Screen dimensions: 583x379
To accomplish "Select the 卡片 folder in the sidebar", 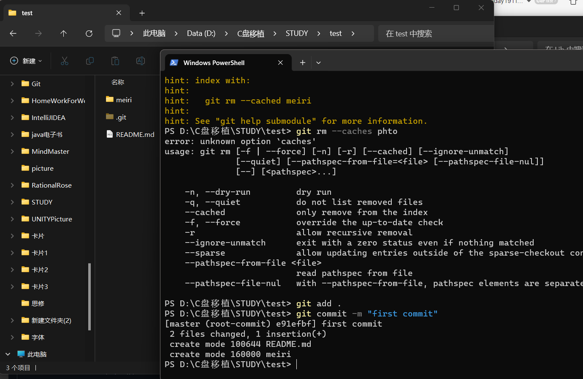I will [x=33, y=236].
